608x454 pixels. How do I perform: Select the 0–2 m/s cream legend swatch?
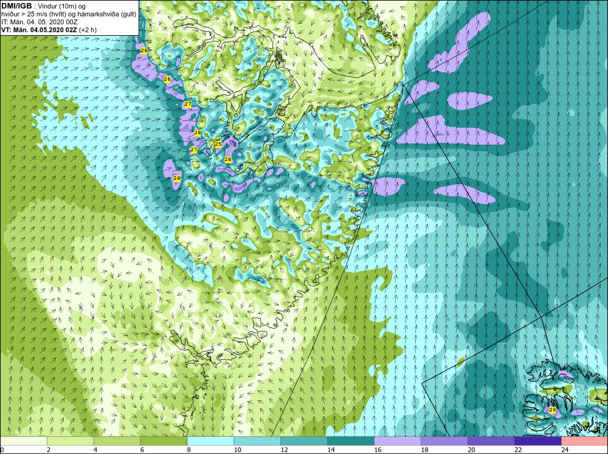pos(24,441)
